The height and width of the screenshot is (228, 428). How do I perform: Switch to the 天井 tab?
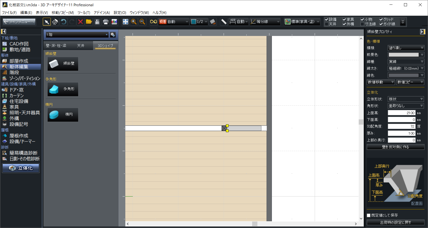pyautogui.click(x=81, y=46)
